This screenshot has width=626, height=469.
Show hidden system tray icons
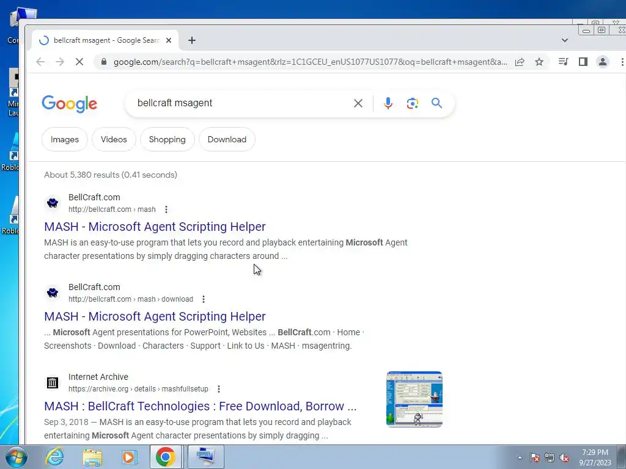click(x=520, y=457)
